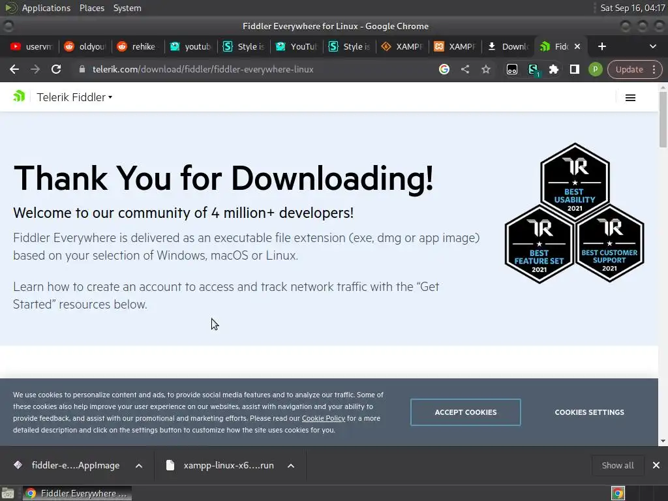
Task: Click the Fiddler Everywhere taskbar window button
Action: click(77, 493)
